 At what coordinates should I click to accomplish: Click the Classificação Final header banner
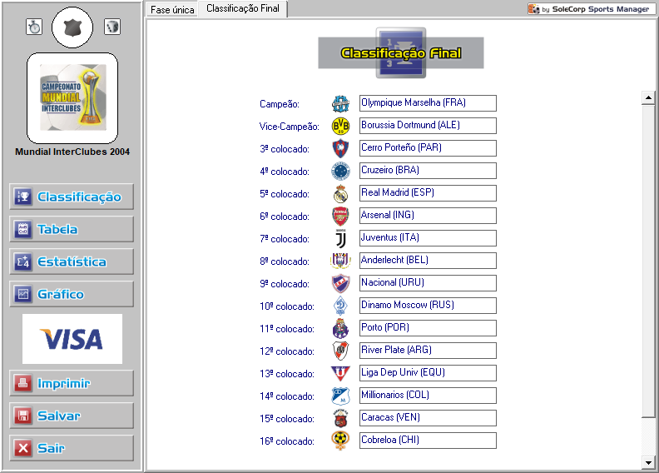coord(401,53)
